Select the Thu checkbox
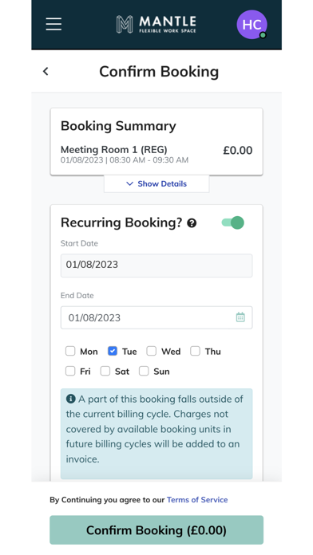This screenshot has width=313, height=555. 195,351
